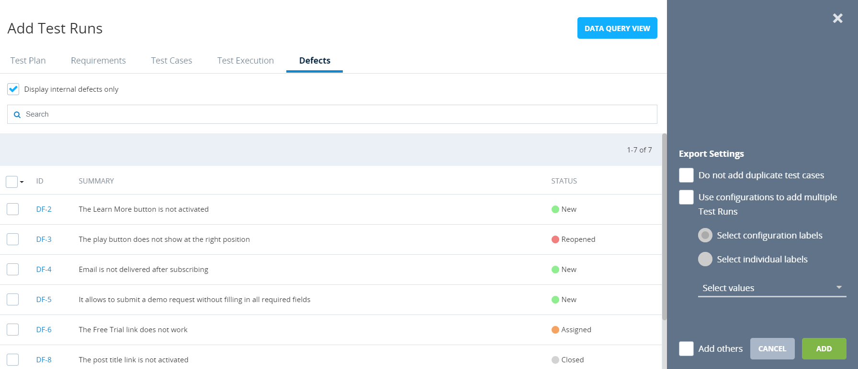858x369 pixels.
Task: Expand the select-all checkbox dropdown arrow
Action: click(x=22, y=182)
